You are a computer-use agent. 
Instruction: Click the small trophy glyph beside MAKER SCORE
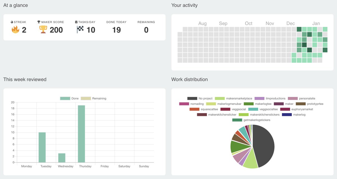(38, 22)
